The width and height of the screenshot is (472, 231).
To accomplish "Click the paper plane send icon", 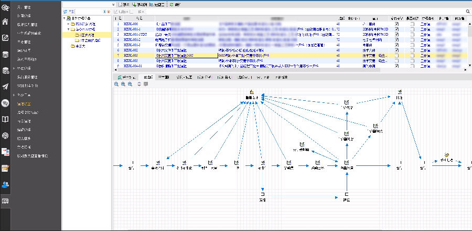I will point(5,87).
